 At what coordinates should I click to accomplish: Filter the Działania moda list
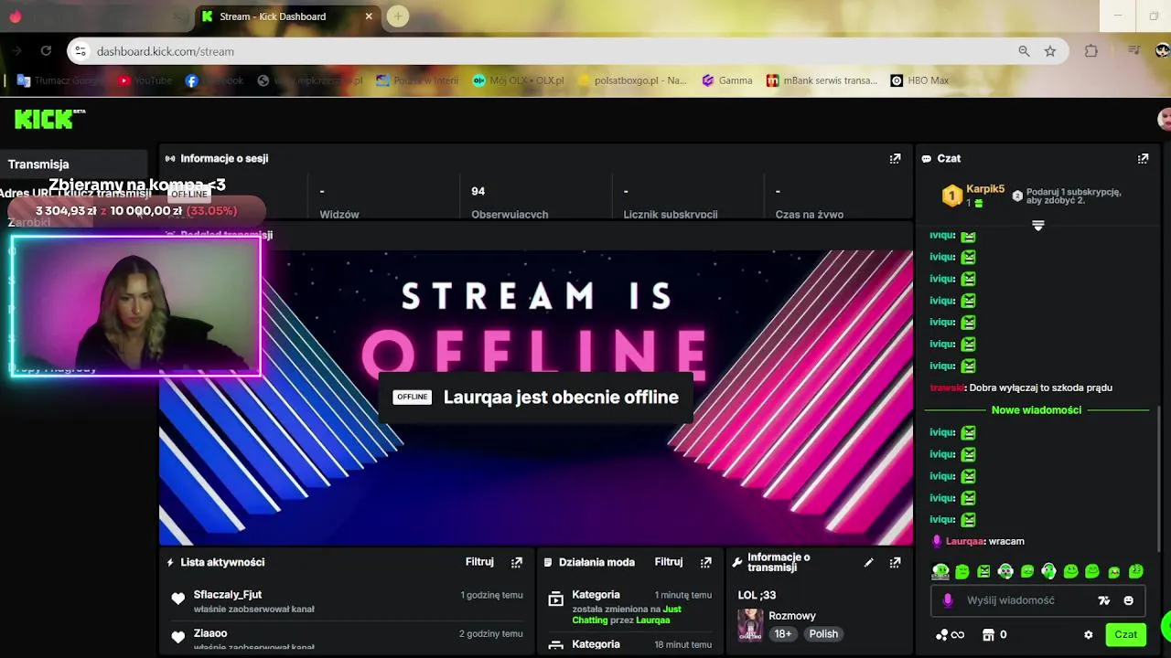tap(669, 562)
